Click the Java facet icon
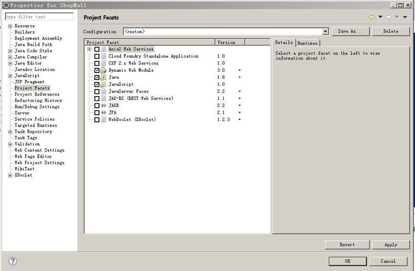Viewport: 415px width, 271px height. (x=103, y=77)
